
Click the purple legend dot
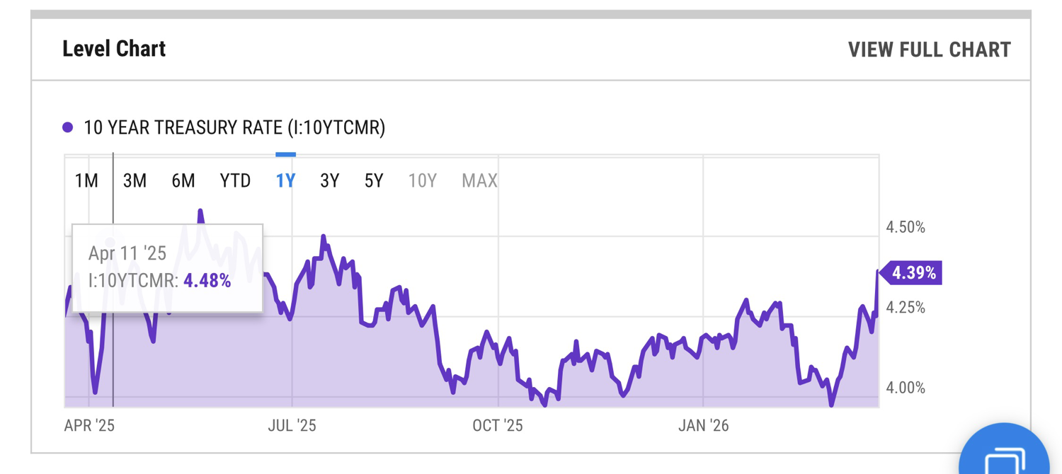point(68,127)
